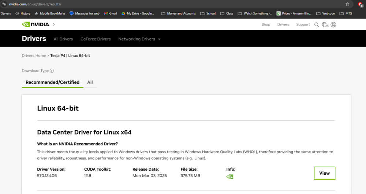Click the red browser extension icon

pyautogui.click(x=361, y=4)
